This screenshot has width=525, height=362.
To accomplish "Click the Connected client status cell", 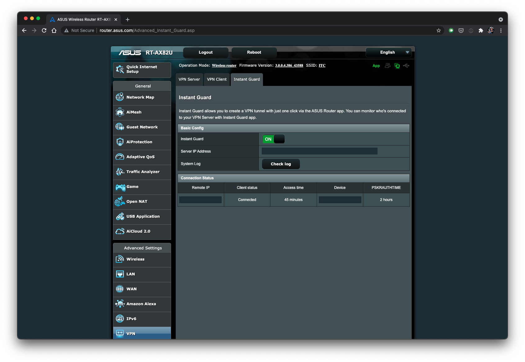I will (247, 200).
